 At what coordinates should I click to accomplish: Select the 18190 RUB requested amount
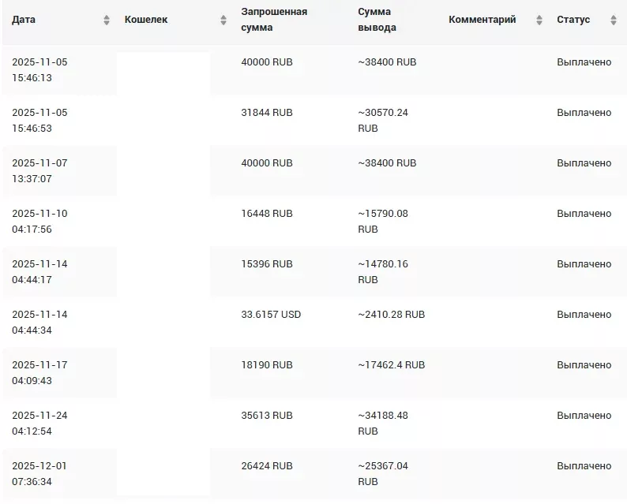point(267,364)
